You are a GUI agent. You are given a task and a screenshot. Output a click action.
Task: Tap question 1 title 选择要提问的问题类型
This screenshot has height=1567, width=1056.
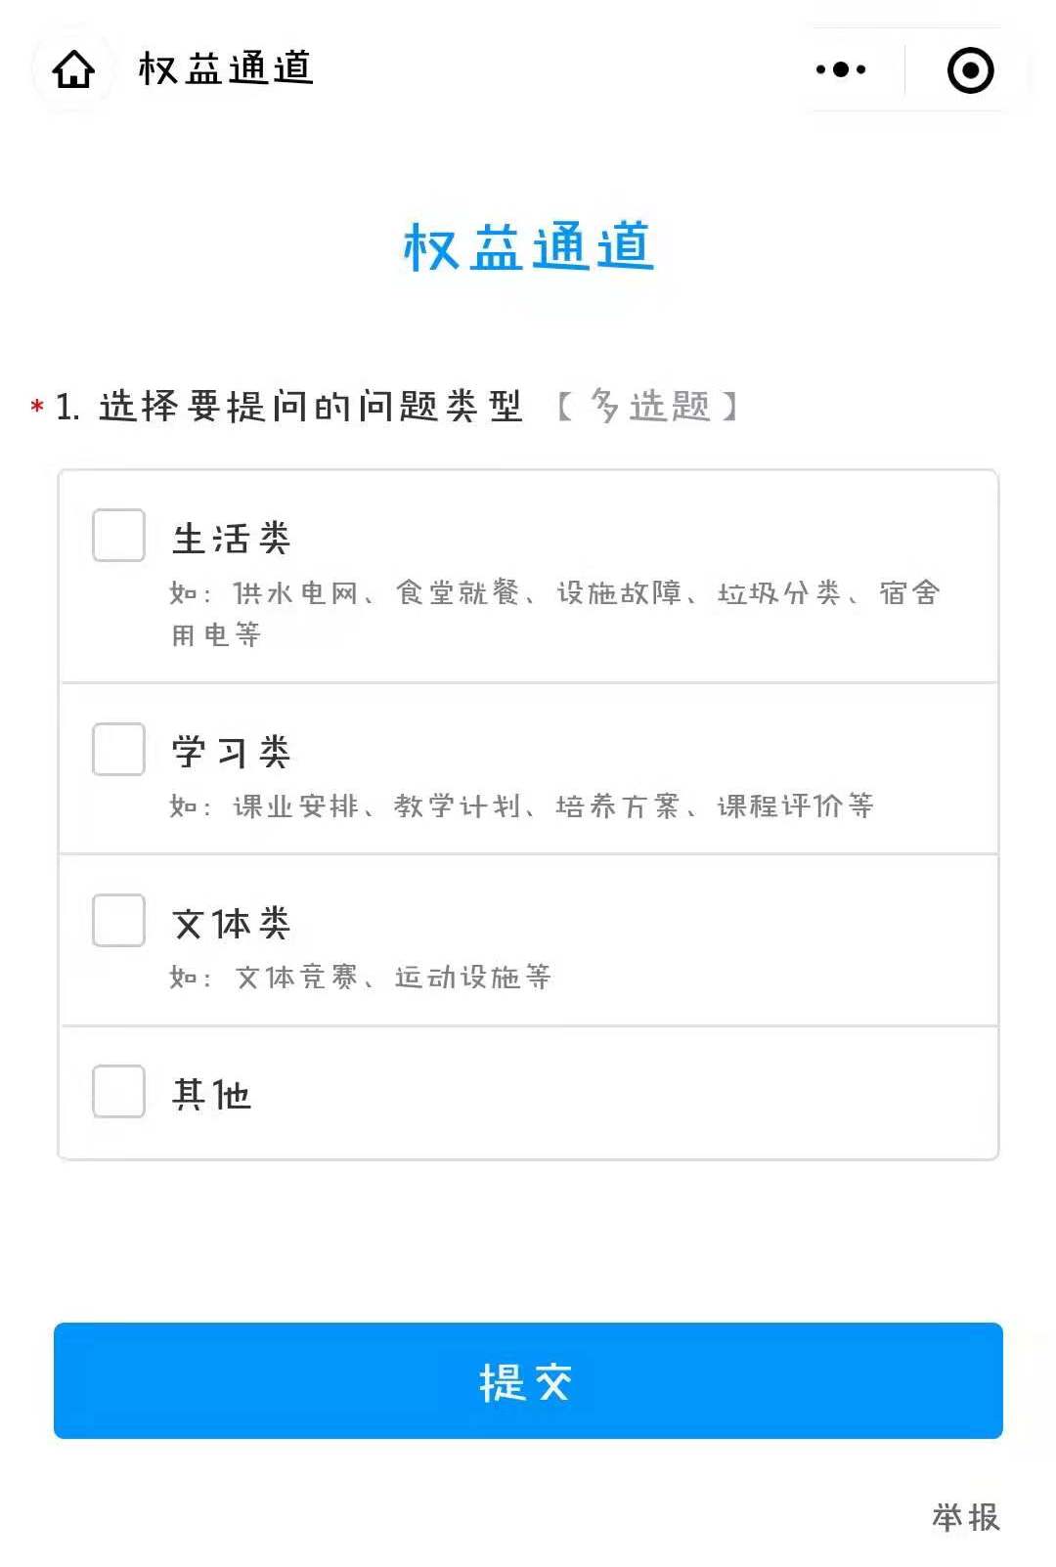[310, 407]
